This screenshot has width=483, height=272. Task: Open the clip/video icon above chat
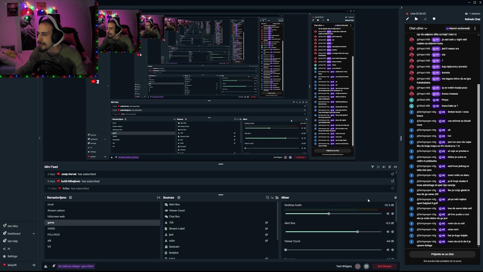(x=416, y=19)
